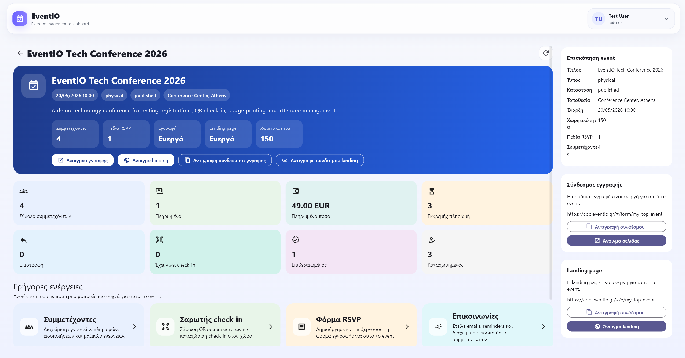Click the EventIO calendar logo icon
The height and width of the screenshot is (358, 685).
point(20,19)
